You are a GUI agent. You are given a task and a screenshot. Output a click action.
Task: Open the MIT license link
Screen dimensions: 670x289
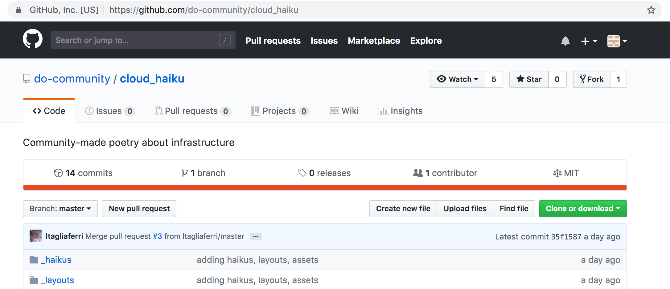tap(566, 173)
